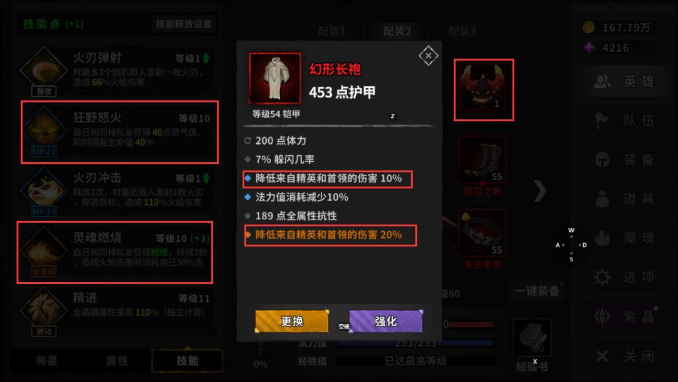Click the 鬼王束带 belt equipment slot
This screenshot has height=382, width=678.
pyautogui.click(x=483, y=232)
